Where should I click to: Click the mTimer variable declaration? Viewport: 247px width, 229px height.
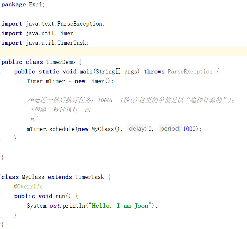pos(55,81)
